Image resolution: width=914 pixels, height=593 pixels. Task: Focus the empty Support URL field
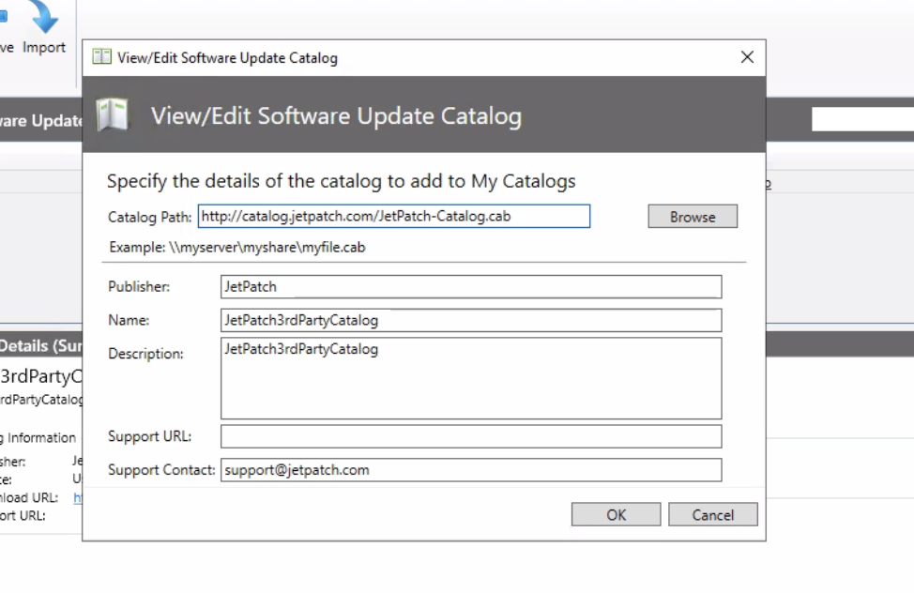[471, 436]
